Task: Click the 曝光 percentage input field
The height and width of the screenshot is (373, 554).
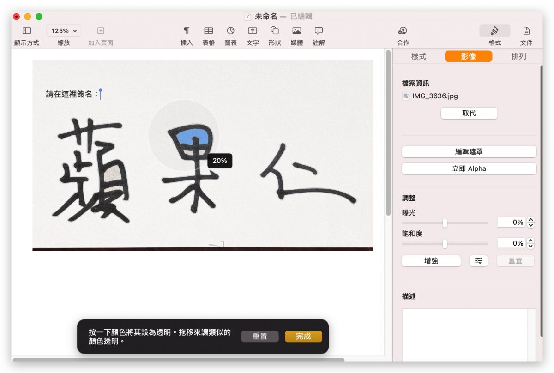Action: point(511,222)
